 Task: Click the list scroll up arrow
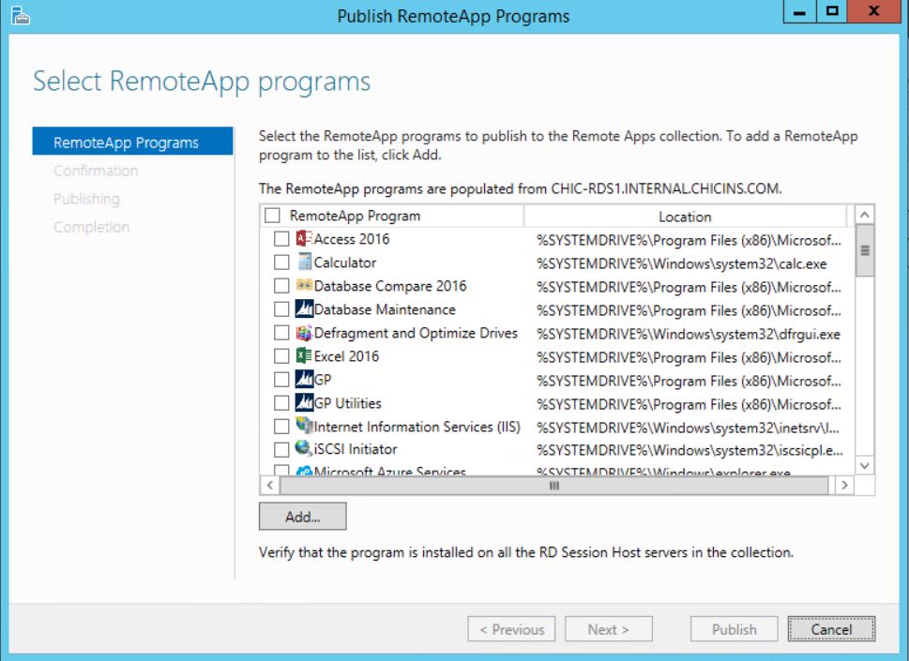coord(864,215)
